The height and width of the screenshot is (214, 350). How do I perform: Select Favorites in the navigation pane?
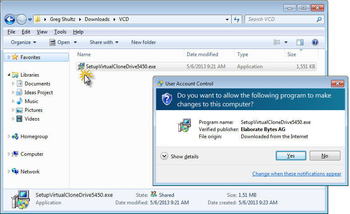[x=30, y=57]
